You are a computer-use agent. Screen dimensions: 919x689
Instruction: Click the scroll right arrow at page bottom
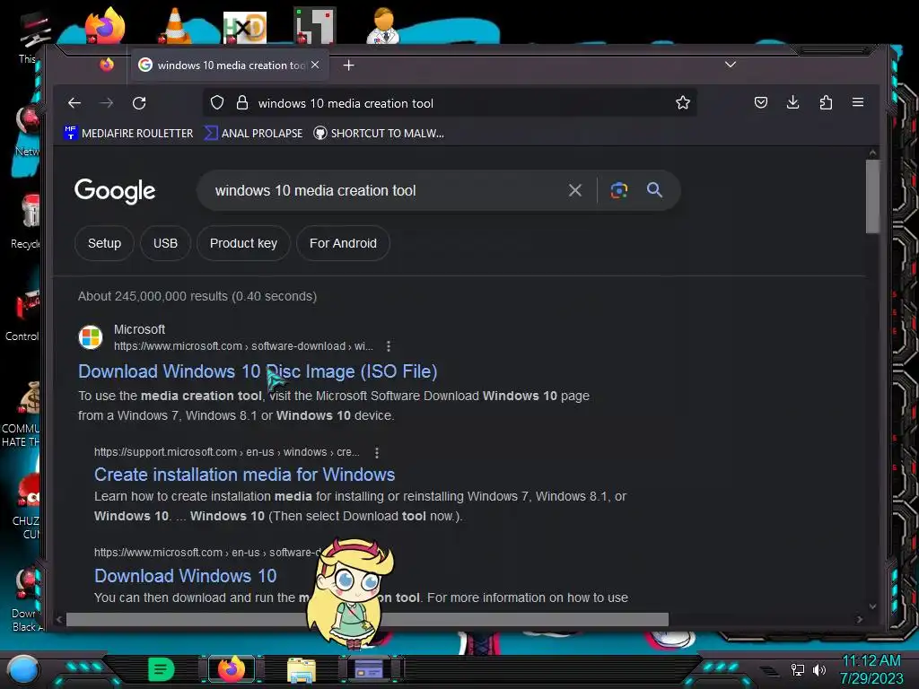click(x=859, y=619)
